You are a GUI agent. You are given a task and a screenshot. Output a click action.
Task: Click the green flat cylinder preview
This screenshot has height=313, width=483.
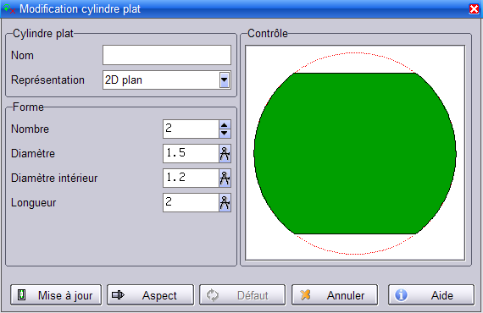coord(355,153)
